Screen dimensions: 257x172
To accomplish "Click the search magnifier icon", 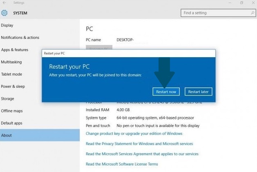I will tap(253, 13).
